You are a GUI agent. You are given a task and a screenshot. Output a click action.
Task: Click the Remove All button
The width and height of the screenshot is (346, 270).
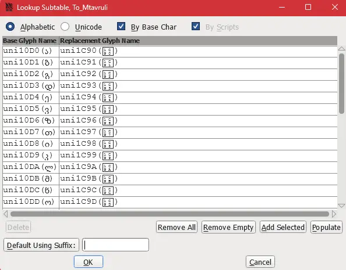click(176, 227)
